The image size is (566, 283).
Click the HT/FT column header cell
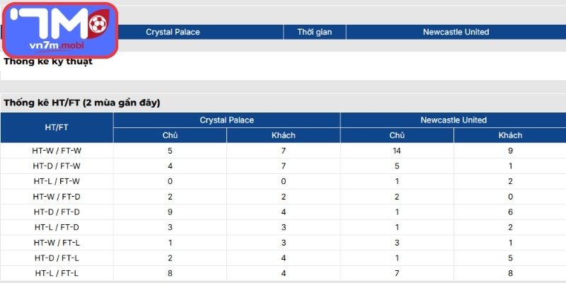57,128
